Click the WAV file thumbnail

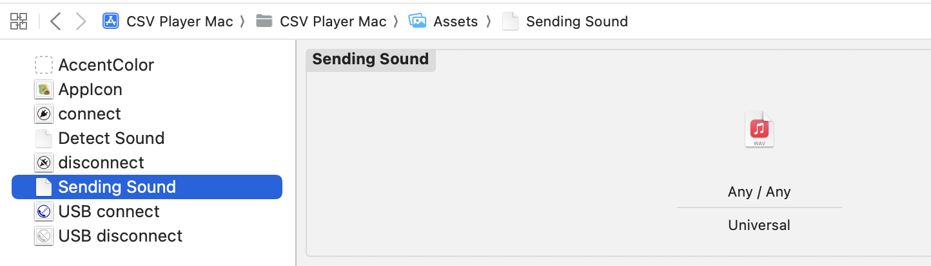coord(759,130)
